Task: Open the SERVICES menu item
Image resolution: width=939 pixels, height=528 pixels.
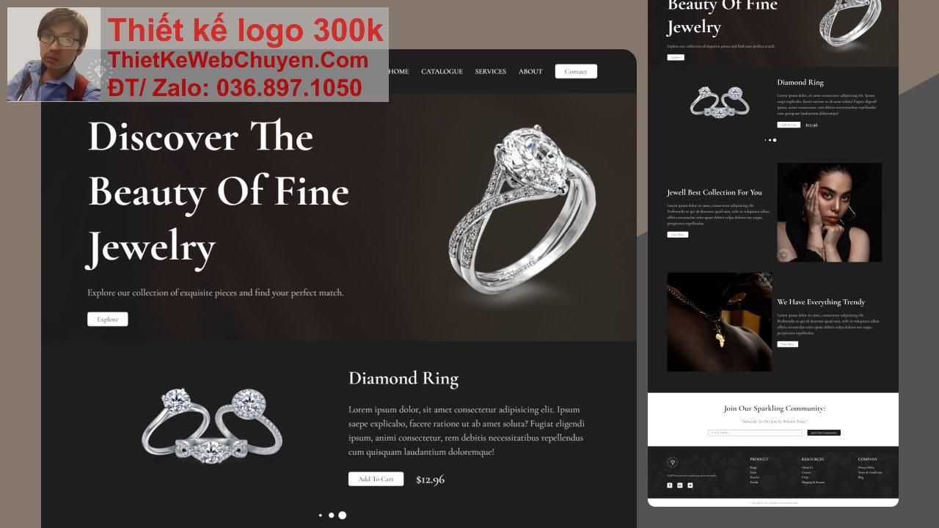Action: point(491,71)
